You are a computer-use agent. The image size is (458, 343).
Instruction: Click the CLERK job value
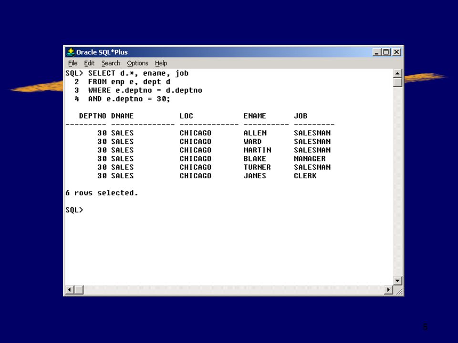point(305,176)
